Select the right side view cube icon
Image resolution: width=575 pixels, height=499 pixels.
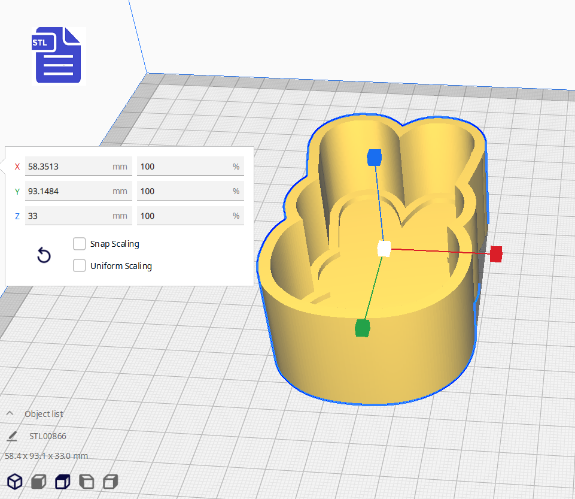tap(110, 481)
